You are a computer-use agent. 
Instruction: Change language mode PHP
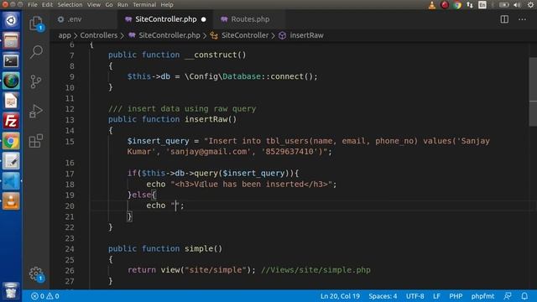click(x=456, y=296)
